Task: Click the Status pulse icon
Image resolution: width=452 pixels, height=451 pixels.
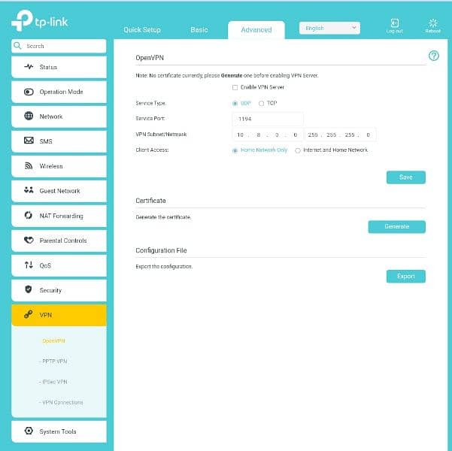Action: [29, 67]
